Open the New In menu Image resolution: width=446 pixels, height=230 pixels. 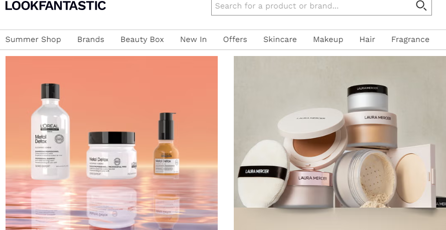coord(194,39)
